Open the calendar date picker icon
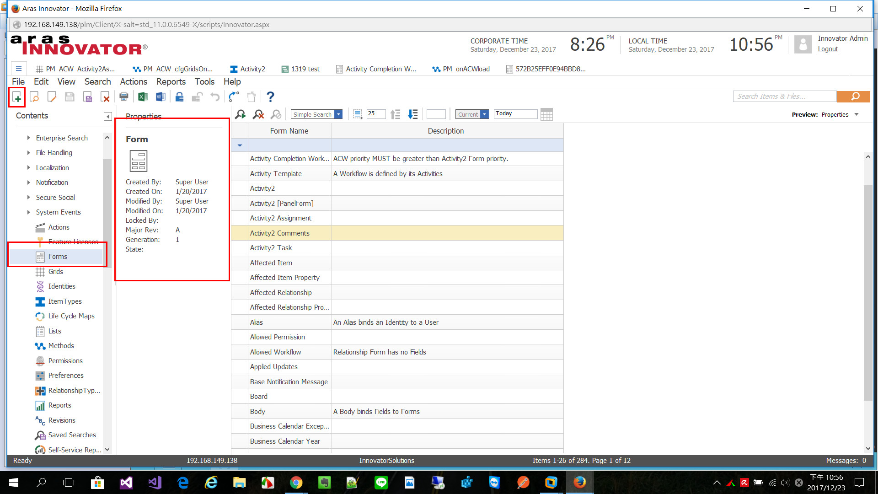Image resolution: width=878 pixels, height=494 pixels. point(546,114)
